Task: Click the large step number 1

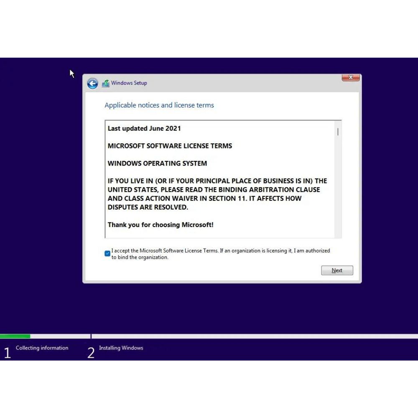Action: 7,353
